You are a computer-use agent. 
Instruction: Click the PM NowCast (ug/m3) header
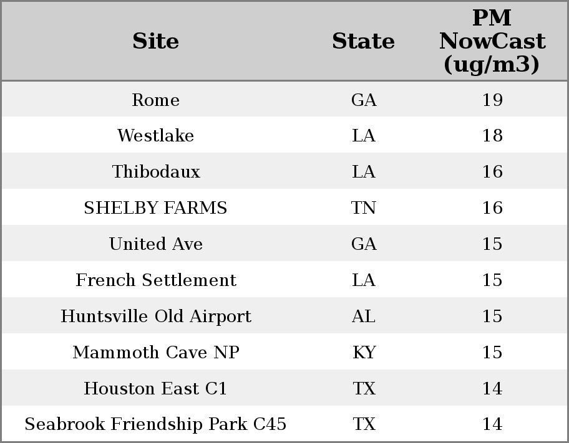[492, 41]
